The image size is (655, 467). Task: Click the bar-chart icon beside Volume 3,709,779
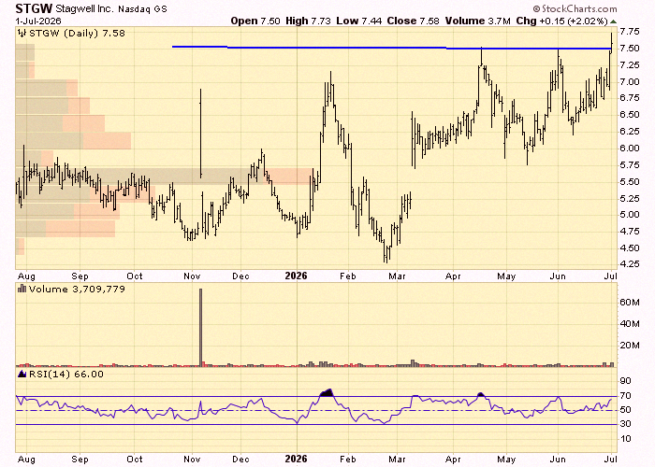click(x=22, y=289)
